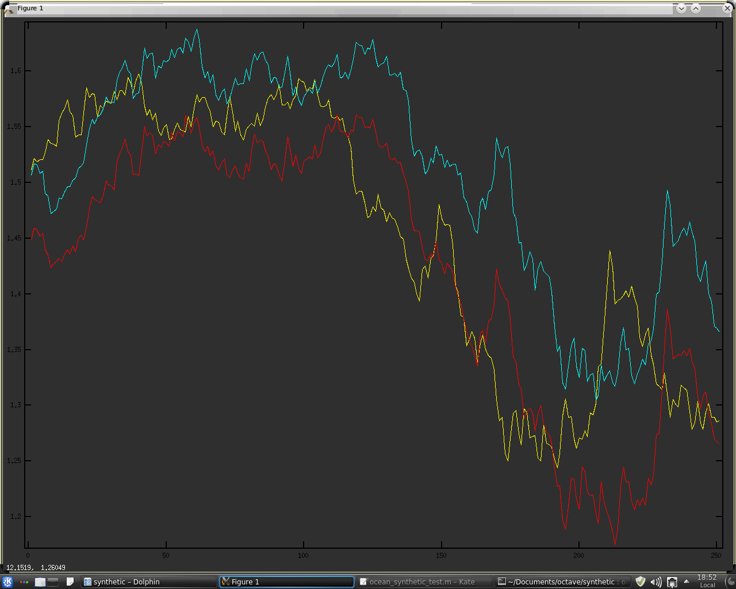Click the y-axis label 1.5
The width and height of the screenshot is (736, 589).
(x=16, y=182)
